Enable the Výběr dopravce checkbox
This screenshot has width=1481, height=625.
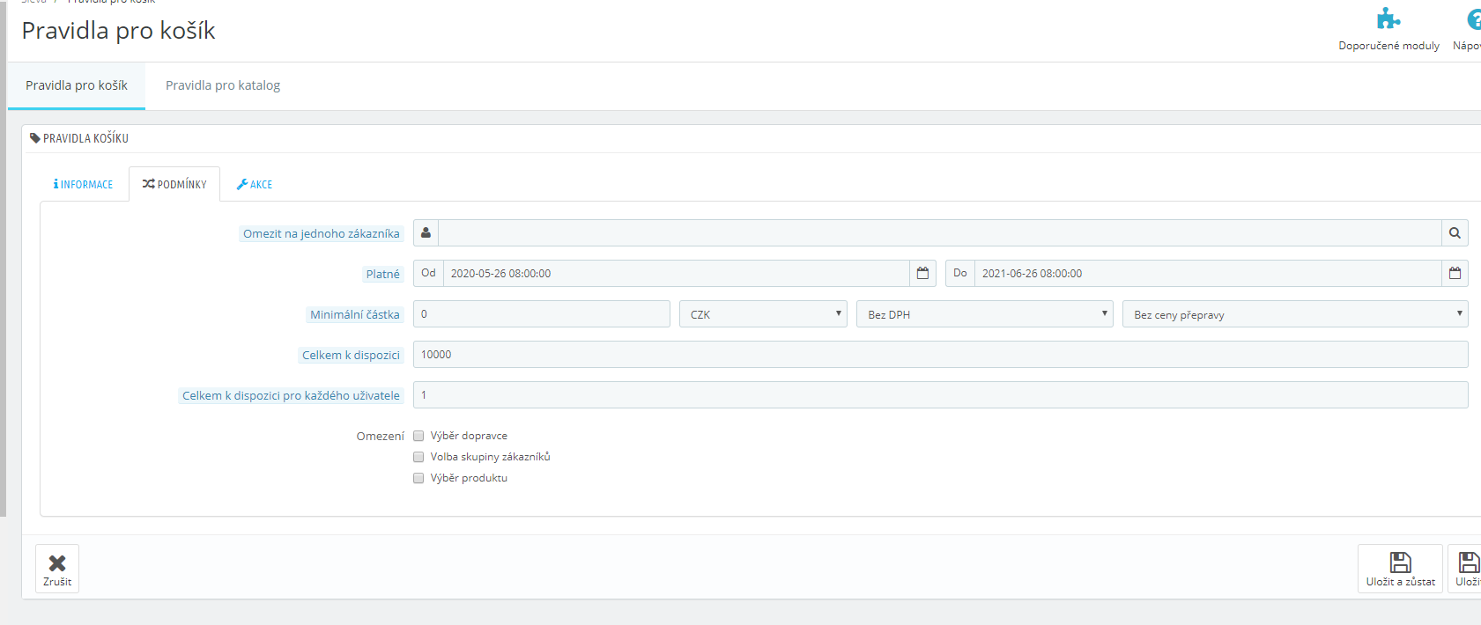[418, 436]
